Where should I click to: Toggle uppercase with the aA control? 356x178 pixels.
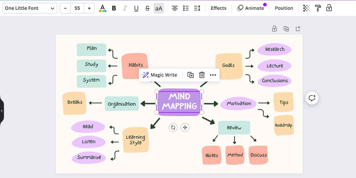coord(158,8)
